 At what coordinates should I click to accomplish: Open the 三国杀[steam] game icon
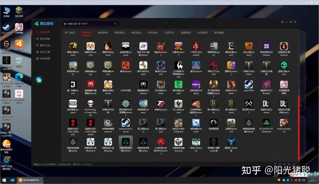point(178,46)
